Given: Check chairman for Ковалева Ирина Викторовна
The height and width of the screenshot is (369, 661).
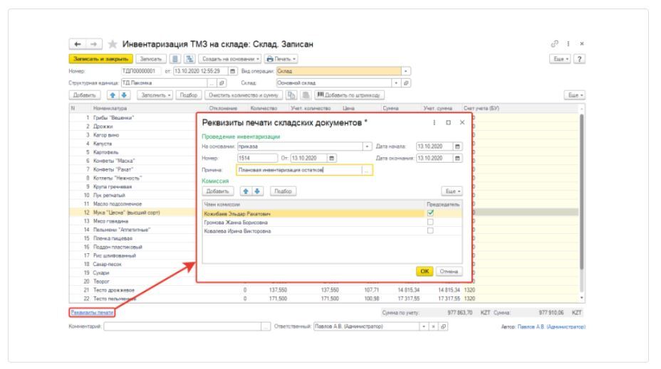Looking at the screenshot, I should (430, 230).
